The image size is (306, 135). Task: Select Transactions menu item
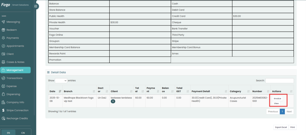click(14, 78)
